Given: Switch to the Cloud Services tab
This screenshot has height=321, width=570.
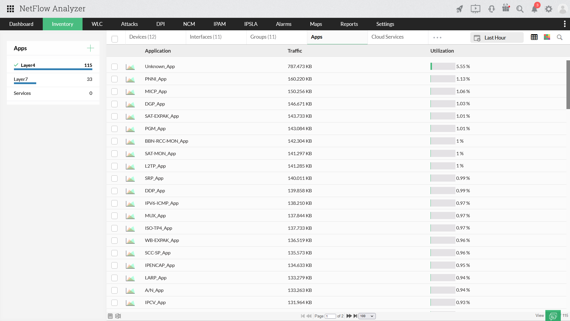Looking at the screenshot, I should click(x=387, y=37).
